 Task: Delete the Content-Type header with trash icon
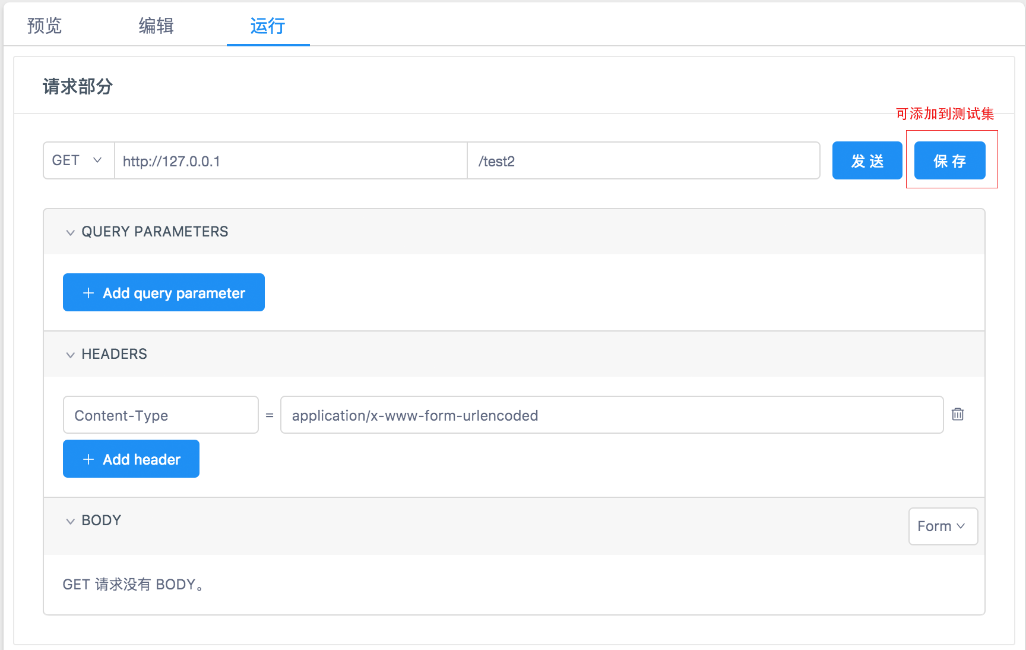click(x=958, y=414)
